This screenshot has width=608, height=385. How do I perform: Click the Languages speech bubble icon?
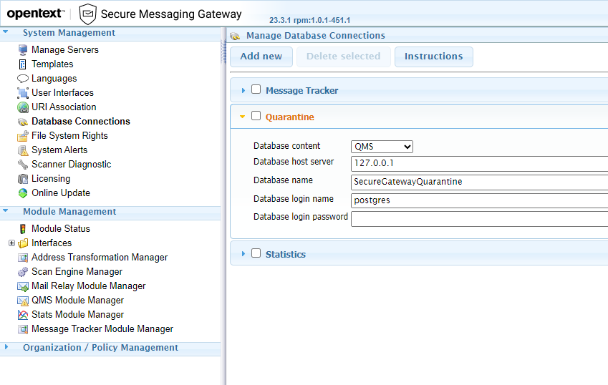[x=23, y=79]
